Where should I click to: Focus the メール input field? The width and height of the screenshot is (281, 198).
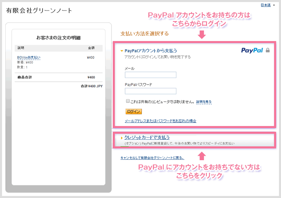coord(150,75)
